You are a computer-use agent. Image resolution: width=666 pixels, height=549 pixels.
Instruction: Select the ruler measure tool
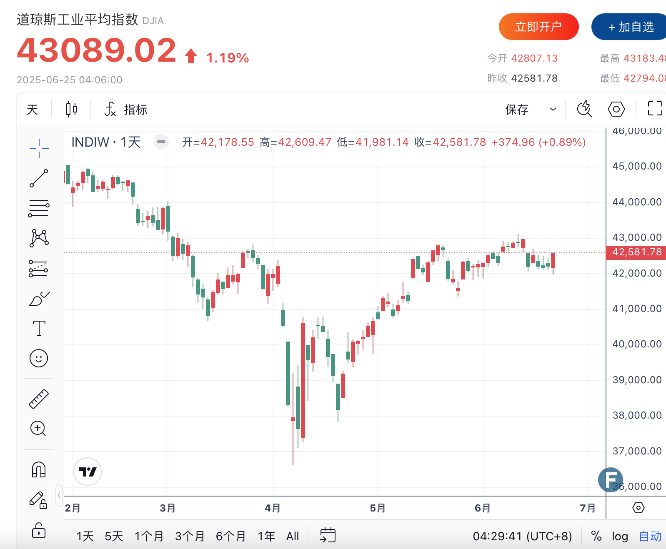point(39,399)
